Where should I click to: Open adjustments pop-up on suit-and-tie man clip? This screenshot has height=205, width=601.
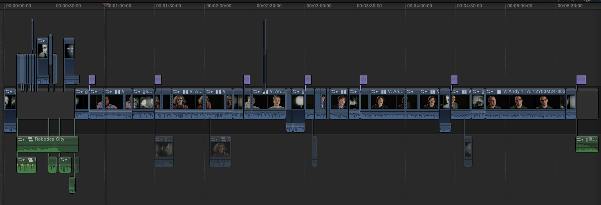(x=334, y=92)
